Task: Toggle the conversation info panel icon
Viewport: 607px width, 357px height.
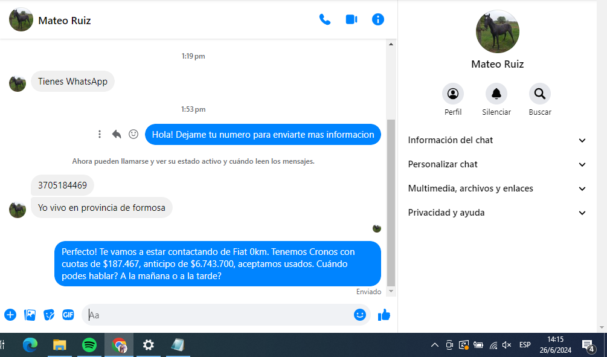Action: [378, 19]
